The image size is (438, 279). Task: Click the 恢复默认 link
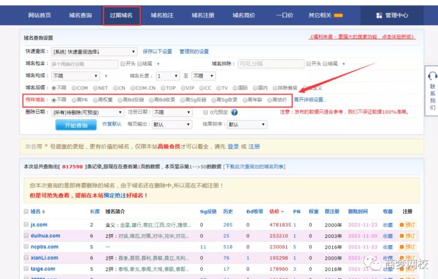112,124
